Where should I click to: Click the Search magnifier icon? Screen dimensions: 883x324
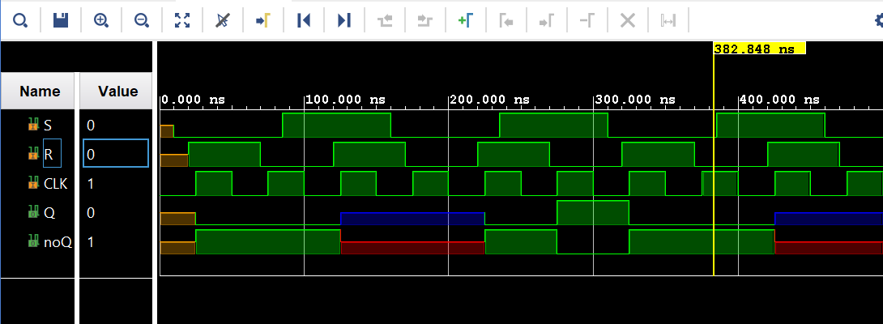pyautogui.click(x=20, y=21)
